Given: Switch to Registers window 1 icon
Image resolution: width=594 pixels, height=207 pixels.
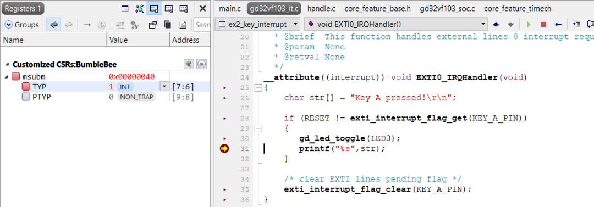Looking at the screenshot, I should point(154,8).
